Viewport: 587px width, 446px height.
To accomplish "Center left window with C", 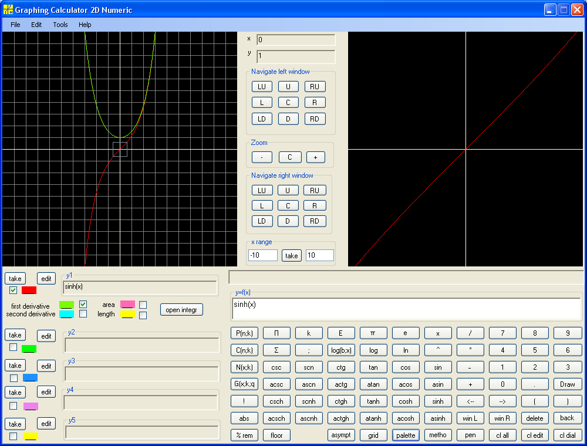I will coord(288,103).
